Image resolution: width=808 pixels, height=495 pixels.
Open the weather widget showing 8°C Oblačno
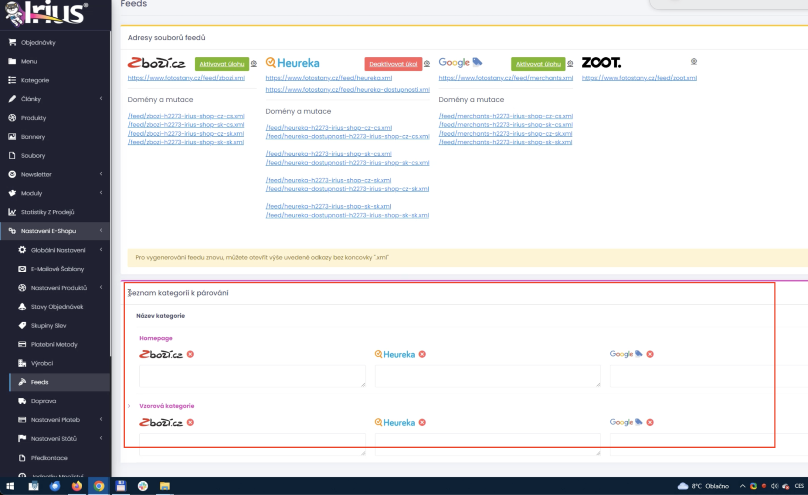(x=703, y=486)
